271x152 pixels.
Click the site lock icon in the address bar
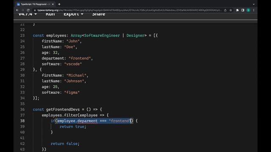coord(35,10)
